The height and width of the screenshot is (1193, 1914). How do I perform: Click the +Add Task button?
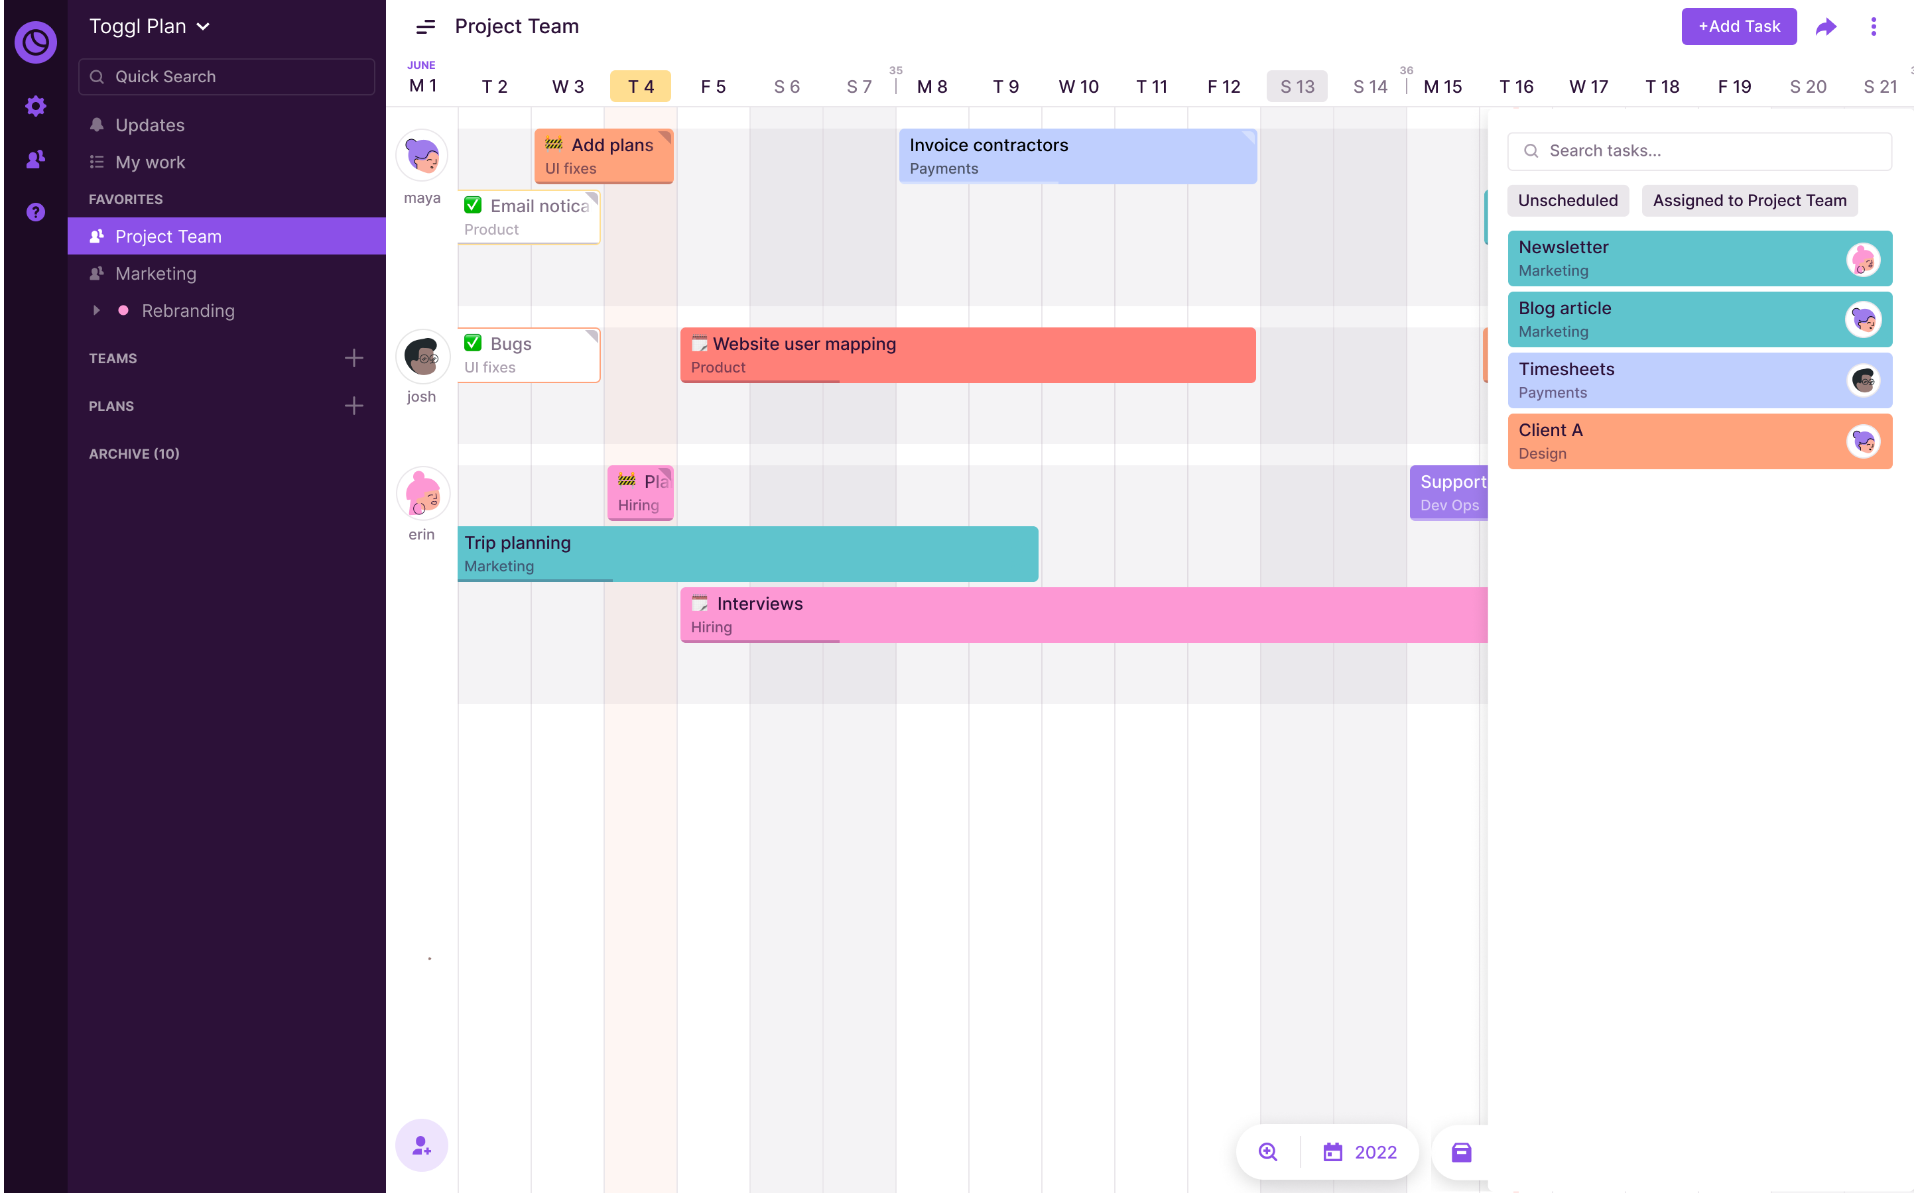click(1738, 27)
